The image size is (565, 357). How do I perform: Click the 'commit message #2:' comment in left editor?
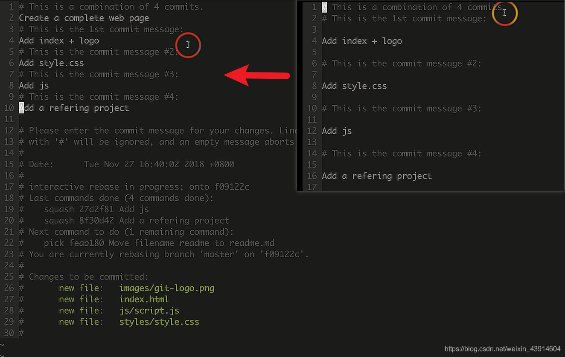(x=99, y=52)
